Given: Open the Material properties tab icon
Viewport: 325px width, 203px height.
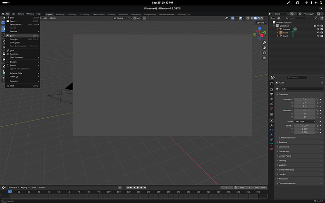Looking at the screenshot, I should [271, 149].
